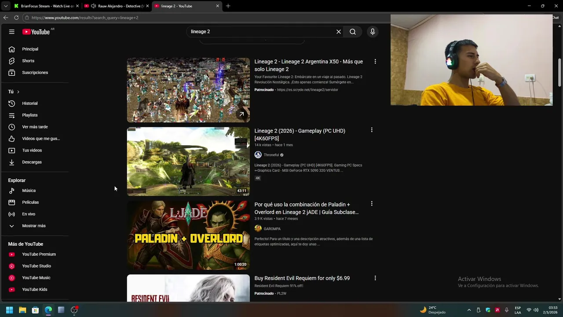Open options menu for Lineage 2 (2026) video
The height and width of the screenshot is (317, 563).
coord(372,130)
